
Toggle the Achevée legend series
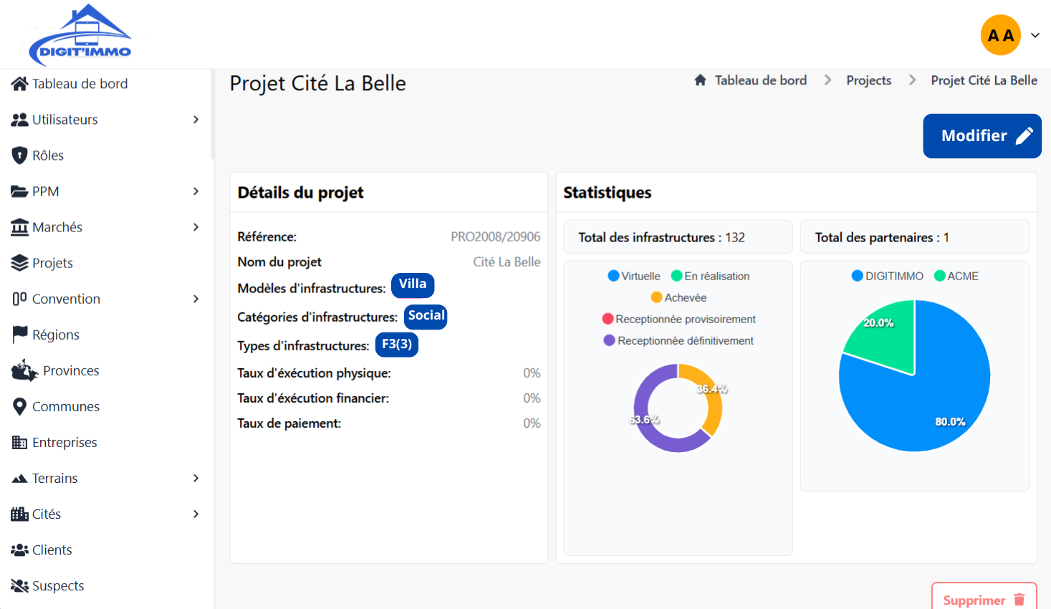[x=678, y=297]
